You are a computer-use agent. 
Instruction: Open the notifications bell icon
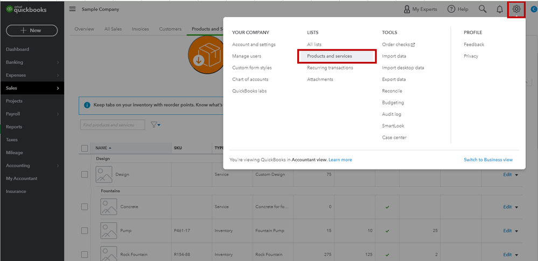[500, 10]
